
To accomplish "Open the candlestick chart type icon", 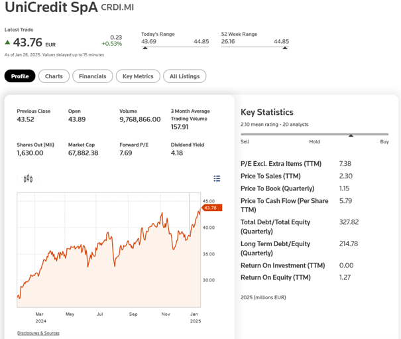I will click(x=28, y=178).
